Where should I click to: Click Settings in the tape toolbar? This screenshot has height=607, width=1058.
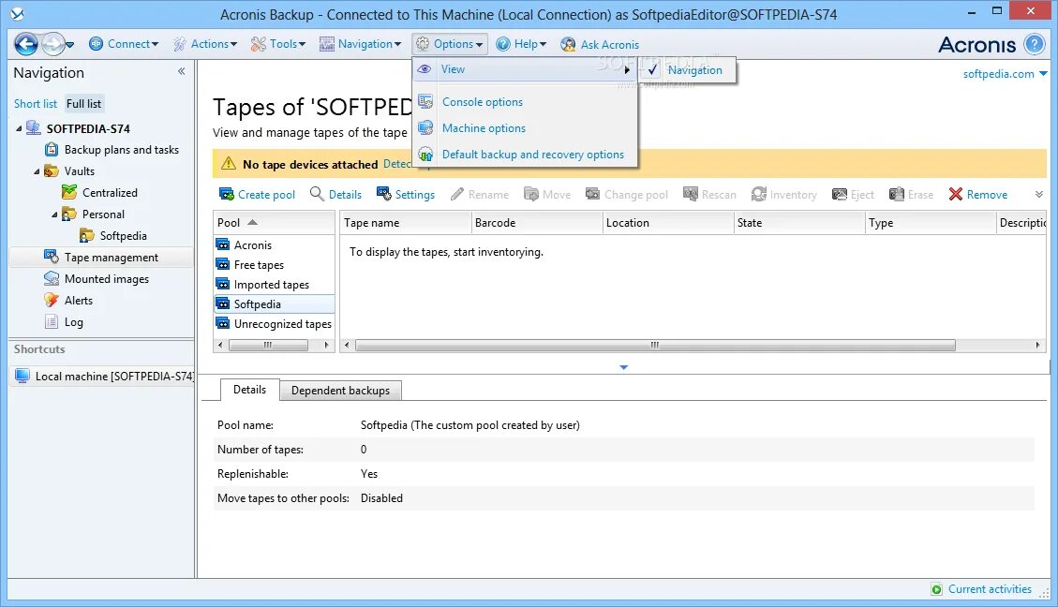tap(406, 194)
